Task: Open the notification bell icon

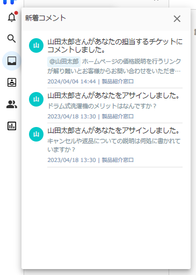Action: (12, 17)
